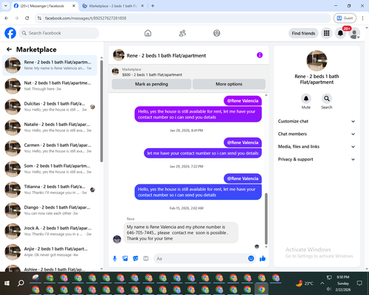The width and height of the screenshot is (369, 295).
Task: Open the notifications bell
Action: (x=340, y=33)
